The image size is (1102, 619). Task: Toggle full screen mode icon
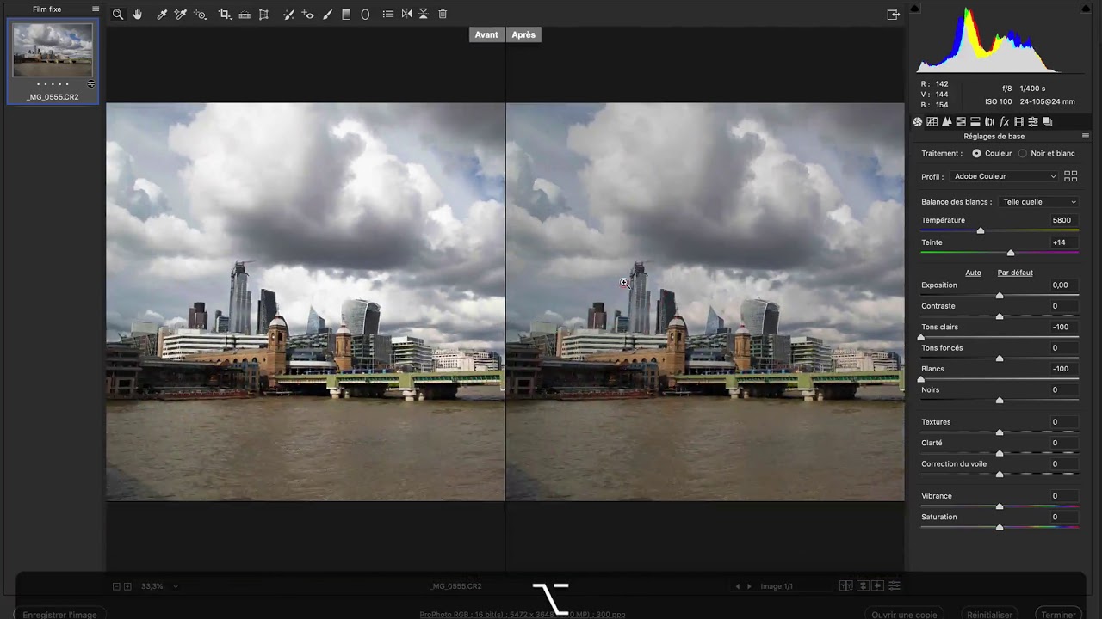[x=894, y=15]
